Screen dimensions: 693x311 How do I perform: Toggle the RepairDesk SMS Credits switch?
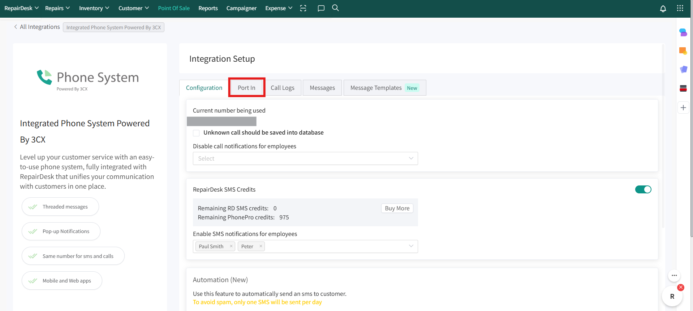[643, 189]
